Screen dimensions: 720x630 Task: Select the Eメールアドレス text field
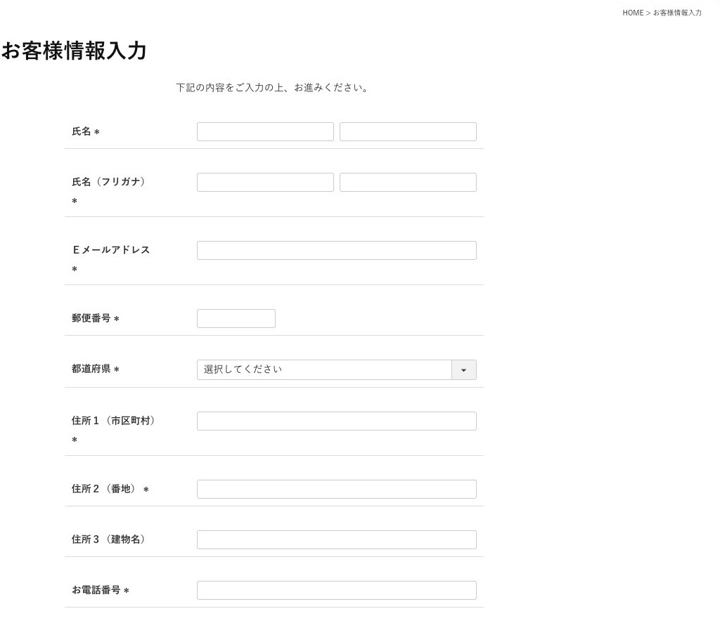click(336, 251)
